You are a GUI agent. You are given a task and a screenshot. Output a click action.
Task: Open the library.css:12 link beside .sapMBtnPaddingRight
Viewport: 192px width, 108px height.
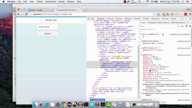pyautogui.click(x=184, y=41)
